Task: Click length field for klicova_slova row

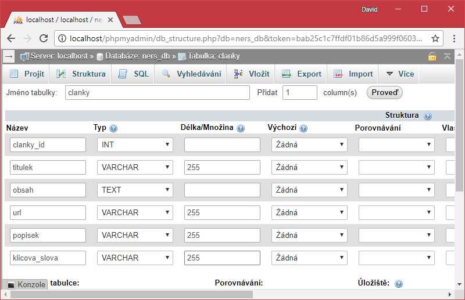Action: (222, 258)
